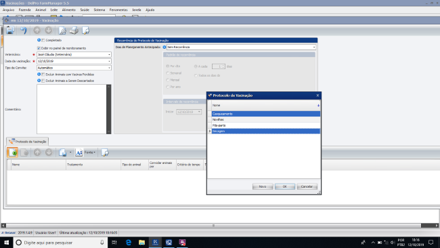Select the Por ano radio button
440x248 pixels.
[168, 87]
